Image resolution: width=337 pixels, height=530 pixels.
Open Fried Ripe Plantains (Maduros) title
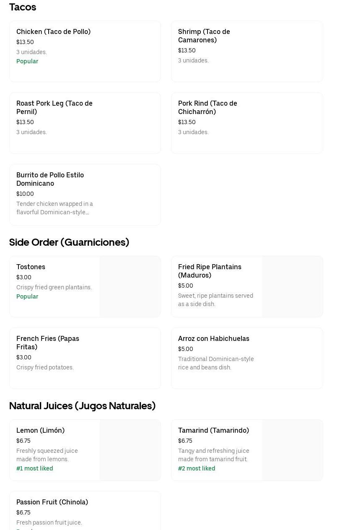210,271
